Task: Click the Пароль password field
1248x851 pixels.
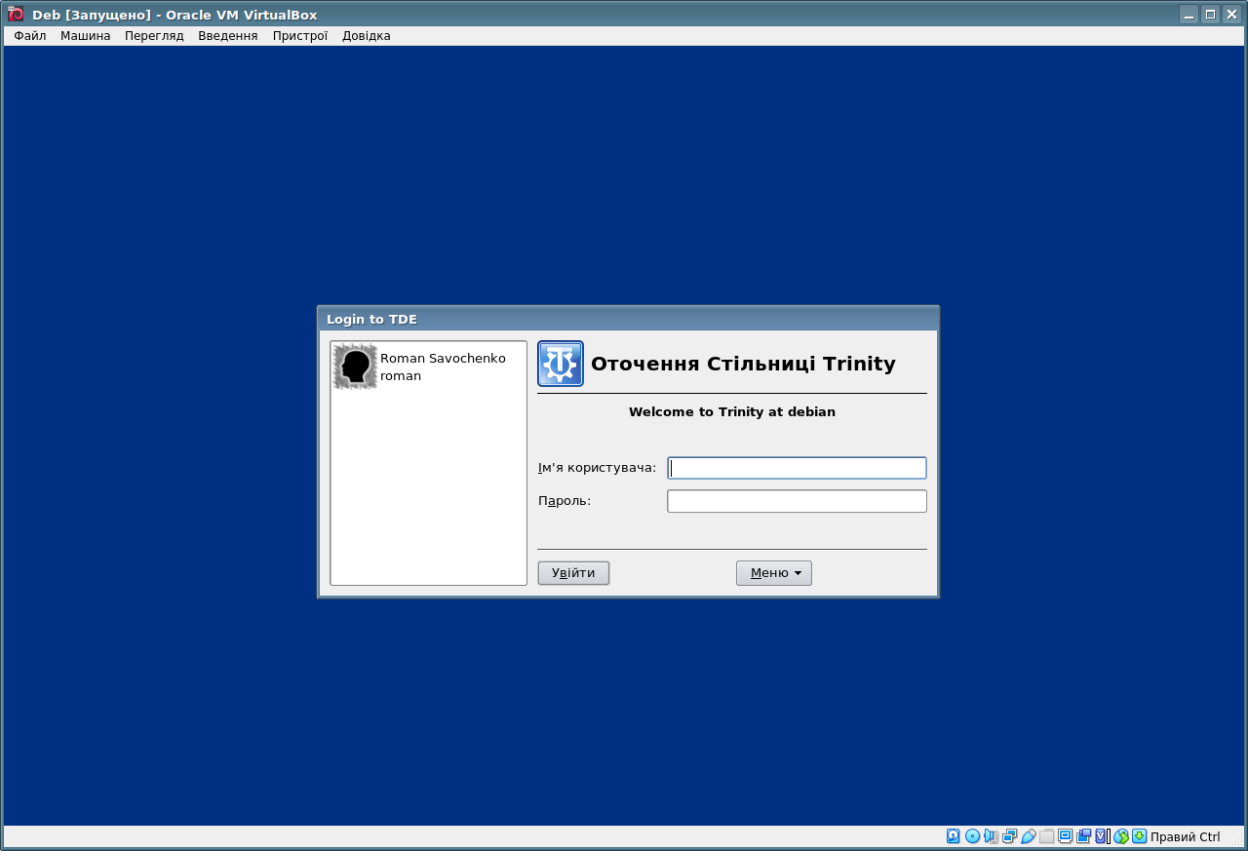Action: (797, 501)
